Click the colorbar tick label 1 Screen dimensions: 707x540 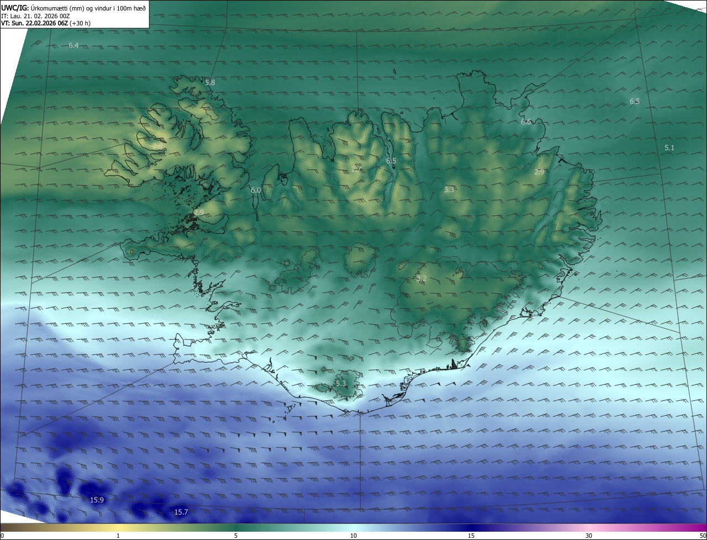tap(118, 536)
